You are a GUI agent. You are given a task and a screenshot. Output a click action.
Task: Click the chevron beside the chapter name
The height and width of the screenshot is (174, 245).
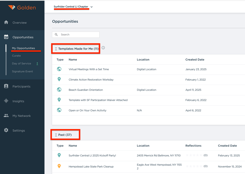(92, 7)
